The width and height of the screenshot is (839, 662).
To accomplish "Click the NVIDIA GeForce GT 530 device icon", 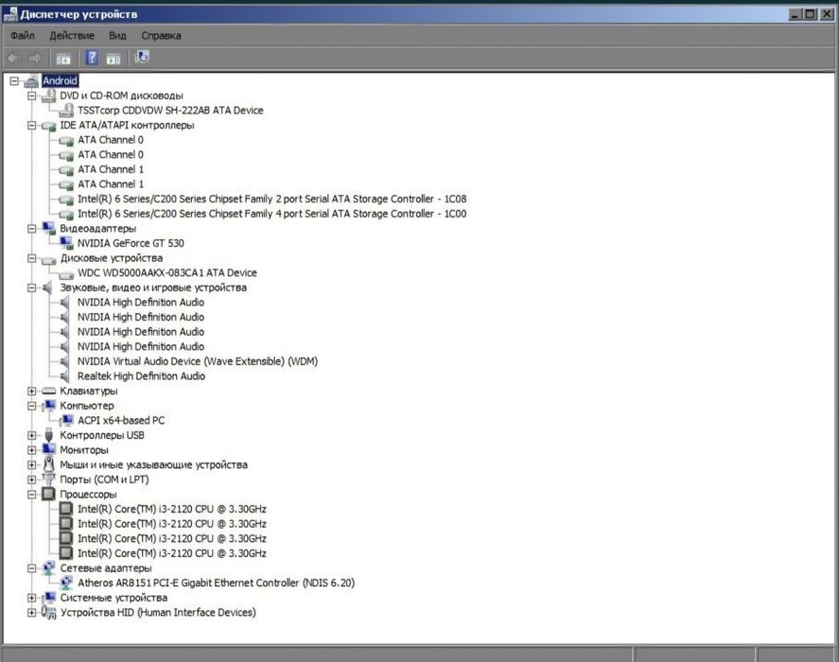I will (x=67, y=243).
